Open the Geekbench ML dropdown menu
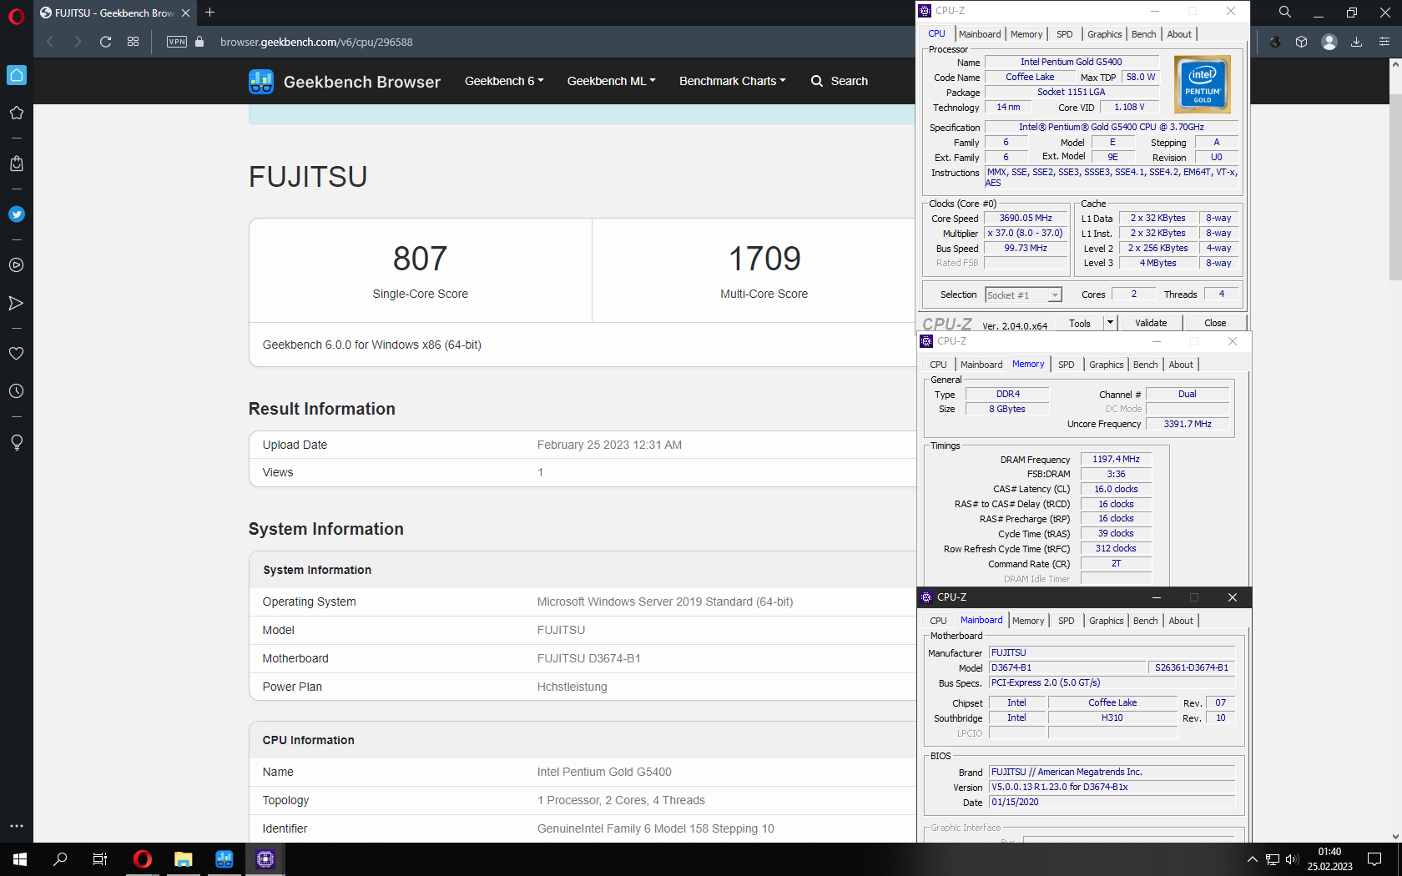Screen dimensions: 1402x876 [612, 81]
